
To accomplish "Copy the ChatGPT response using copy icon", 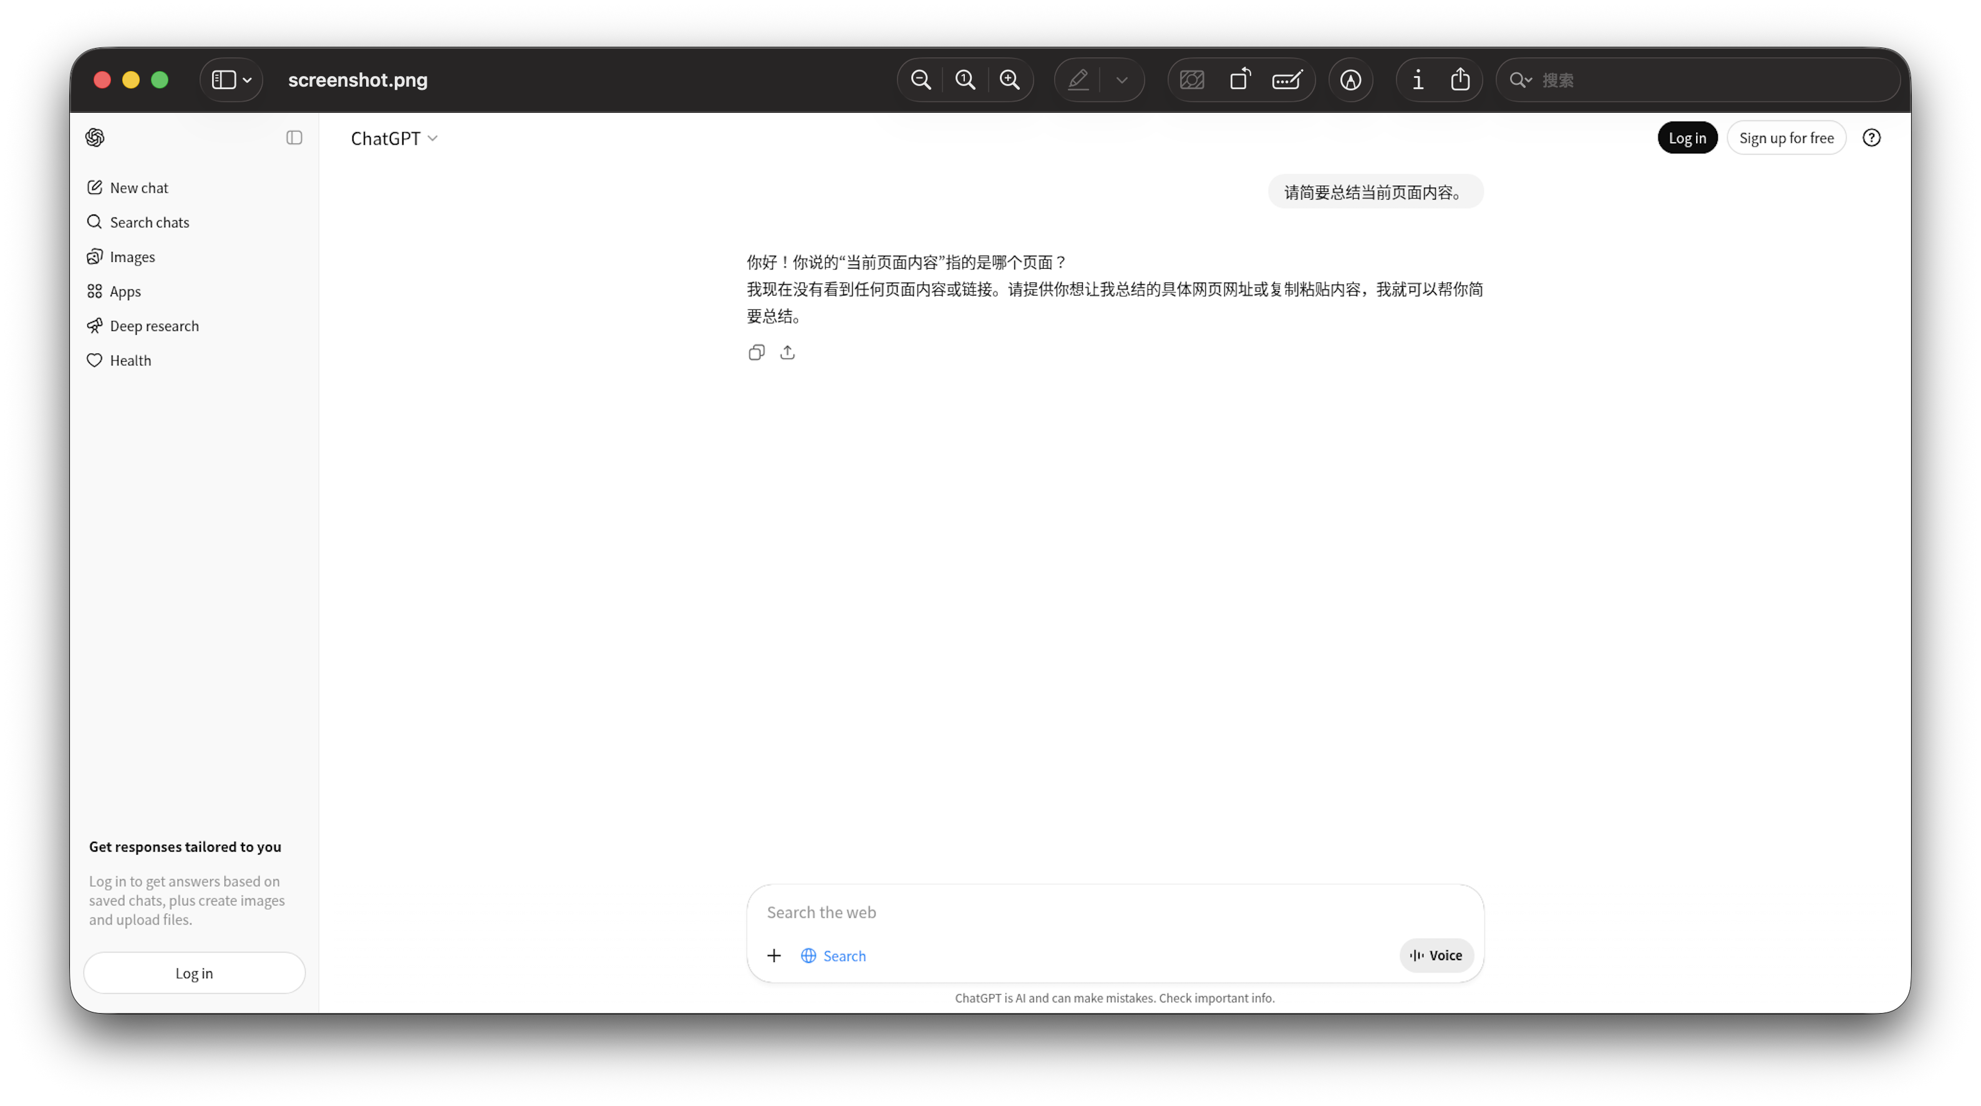I will (756, 352).
